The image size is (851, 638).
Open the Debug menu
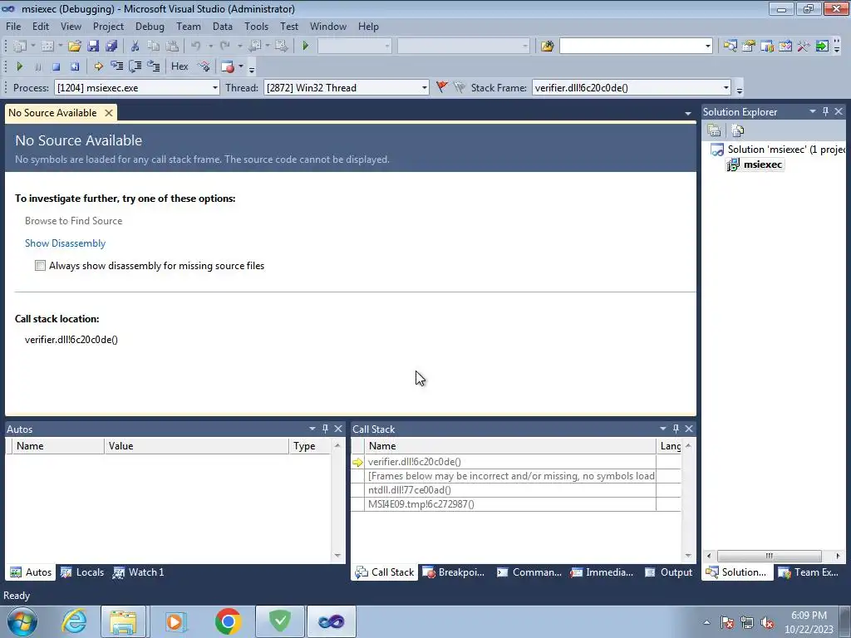point(150,26)
